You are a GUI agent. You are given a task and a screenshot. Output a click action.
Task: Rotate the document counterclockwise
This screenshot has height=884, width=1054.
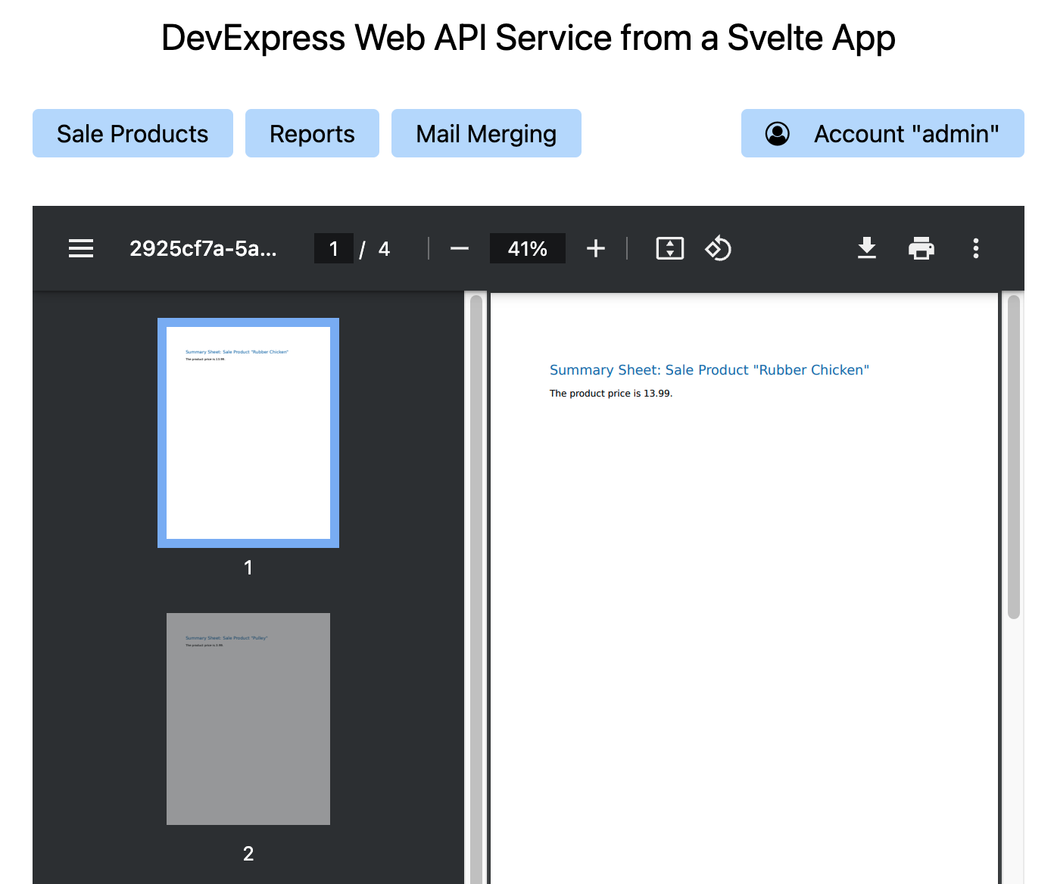(718, 248)
